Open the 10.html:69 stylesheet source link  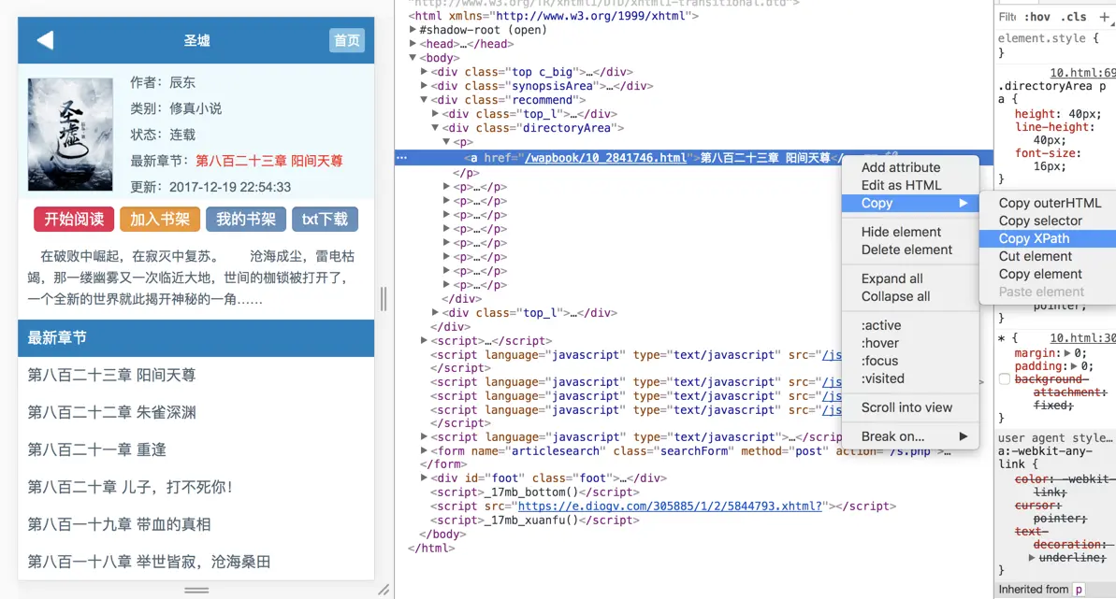[1082, 73]
